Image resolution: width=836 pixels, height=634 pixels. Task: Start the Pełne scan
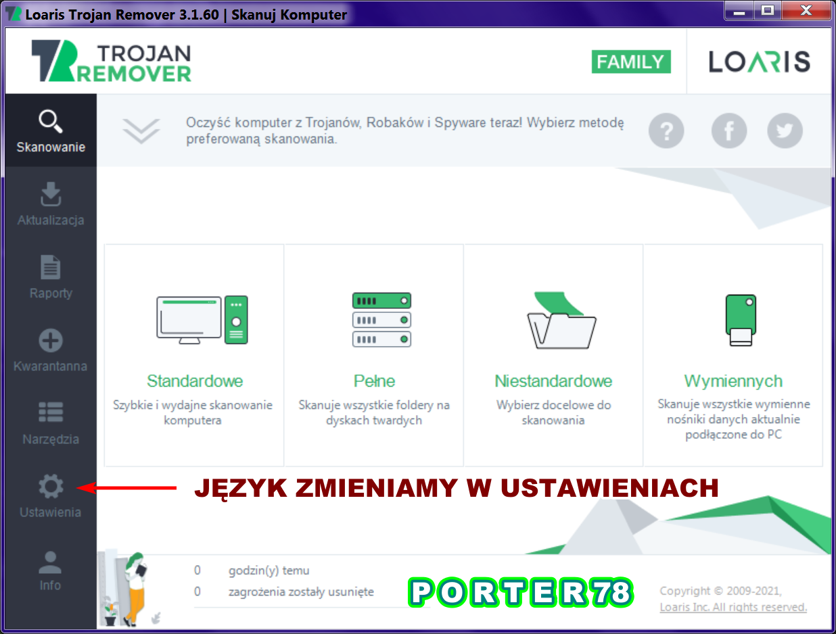pos(374,381)
